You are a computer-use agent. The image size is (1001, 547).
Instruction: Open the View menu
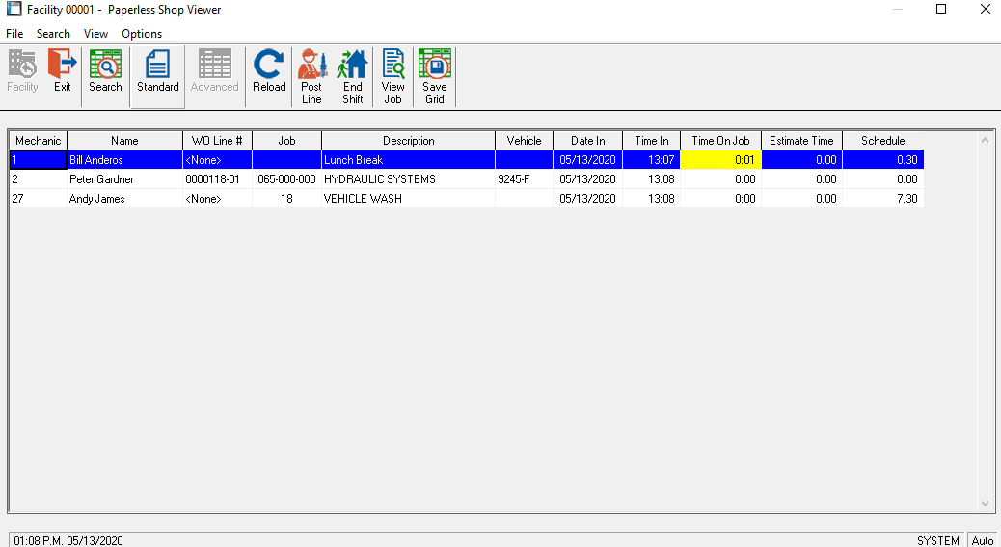(95, 34)
